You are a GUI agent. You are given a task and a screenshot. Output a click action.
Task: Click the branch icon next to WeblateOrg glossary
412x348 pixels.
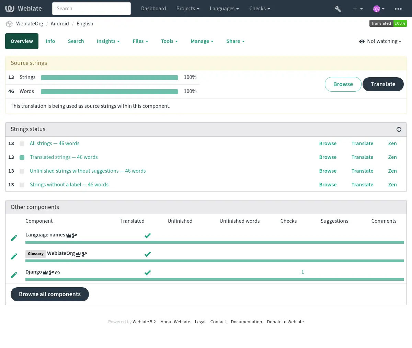(x=84, y=254)
